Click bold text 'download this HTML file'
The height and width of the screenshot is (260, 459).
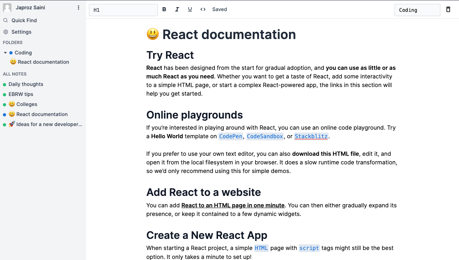326,154
